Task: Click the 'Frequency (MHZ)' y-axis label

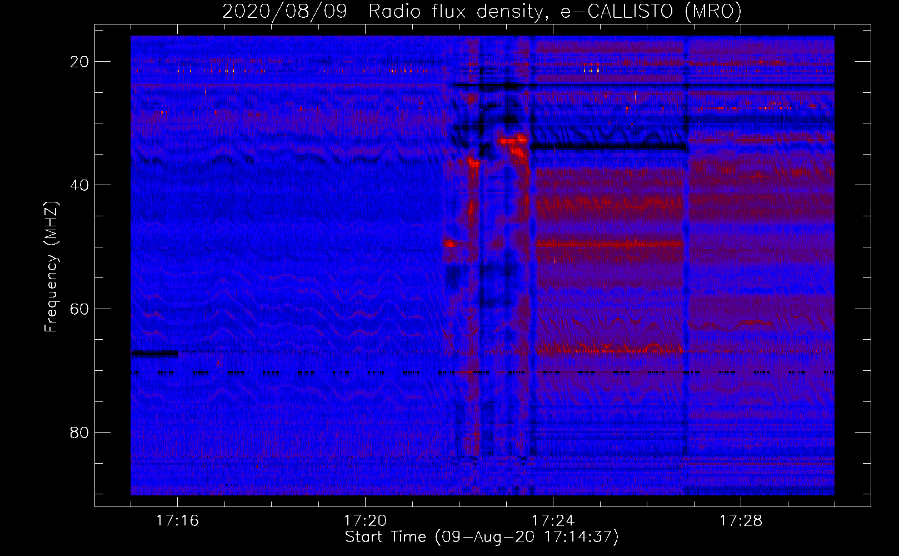Action: [51, 267]
